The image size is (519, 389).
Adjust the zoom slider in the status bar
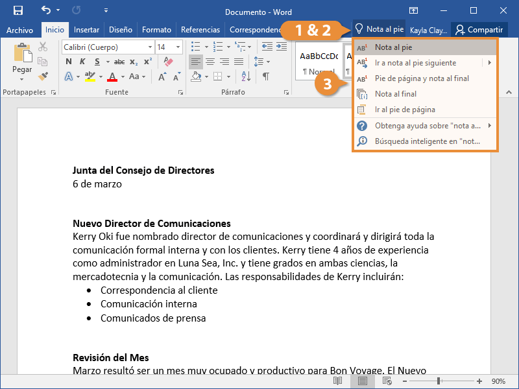(x=439, y=381)
